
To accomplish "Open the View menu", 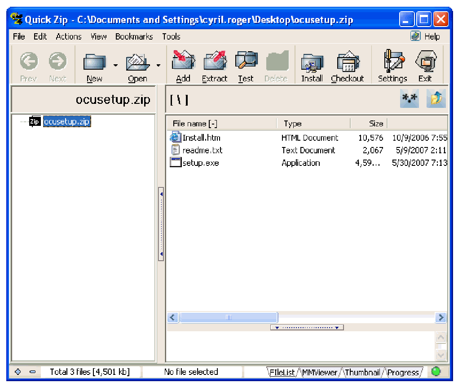I will click(98, 36).
